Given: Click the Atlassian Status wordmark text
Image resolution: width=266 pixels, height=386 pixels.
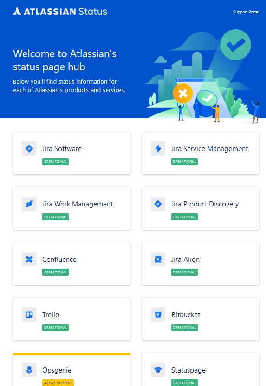Looking at the screenshot, I should tap(65, 12).
